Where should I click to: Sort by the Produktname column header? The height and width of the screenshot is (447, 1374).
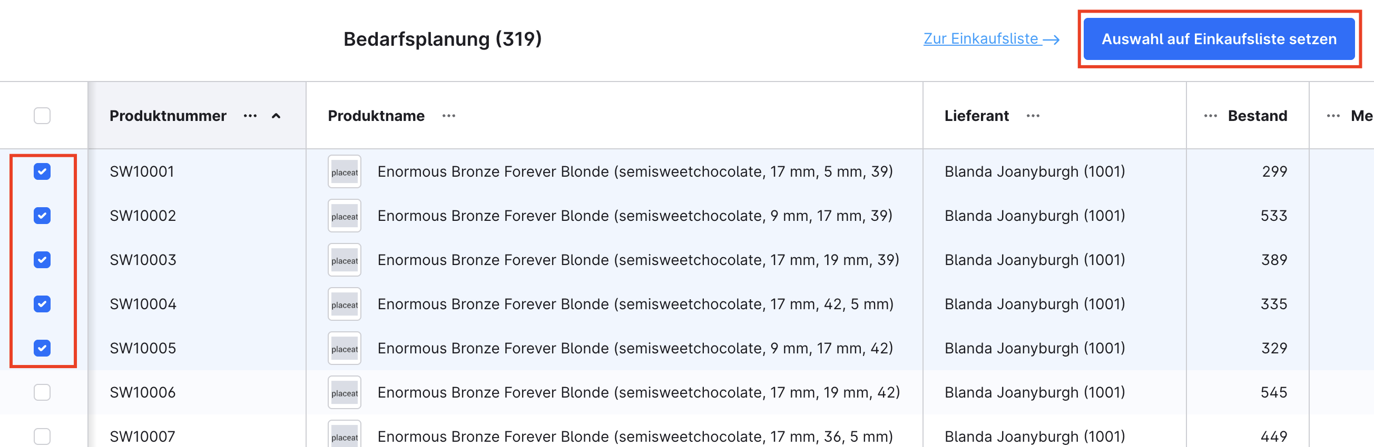pyautogui.click(x=376, y=116)
